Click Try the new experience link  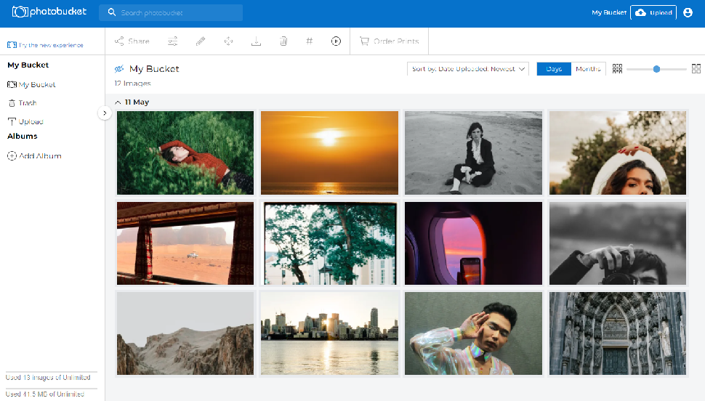point(45,45)
